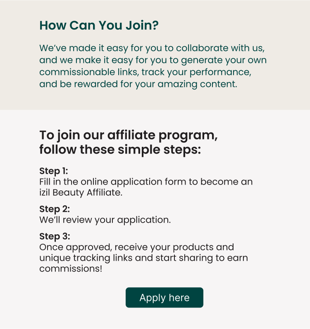This screenshot has height=329, width=310.
Task: Click the words "Once approved"
Action: pos(76,247)
